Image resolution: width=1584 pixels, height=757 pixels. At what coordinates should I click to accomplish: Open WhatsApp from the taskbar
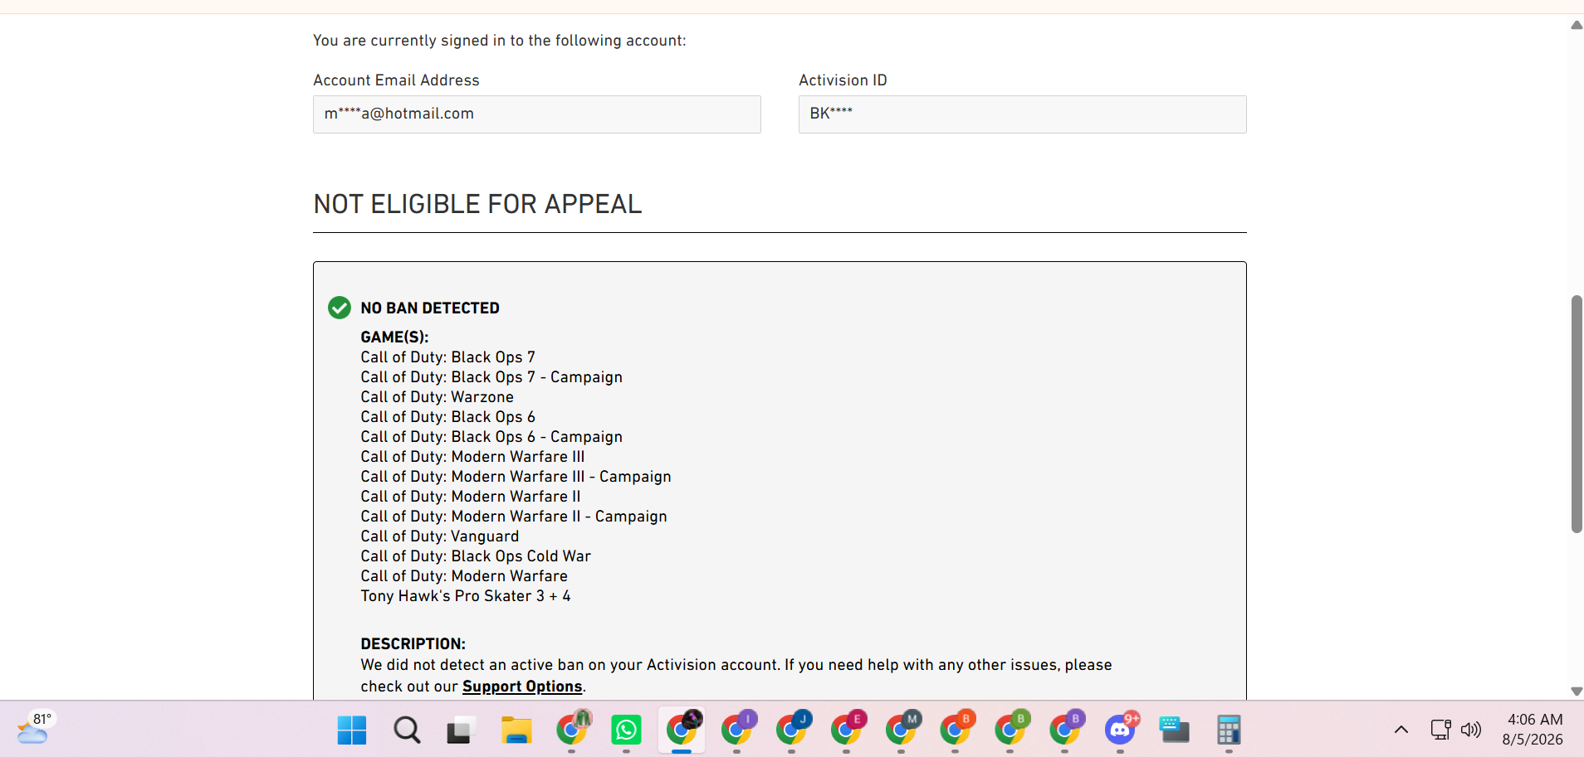(626, 730)
